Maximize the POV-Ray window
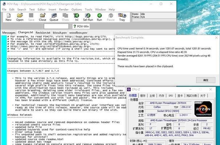Image resolution: width=220 pixels, height=145 pixels. point(161,4)
